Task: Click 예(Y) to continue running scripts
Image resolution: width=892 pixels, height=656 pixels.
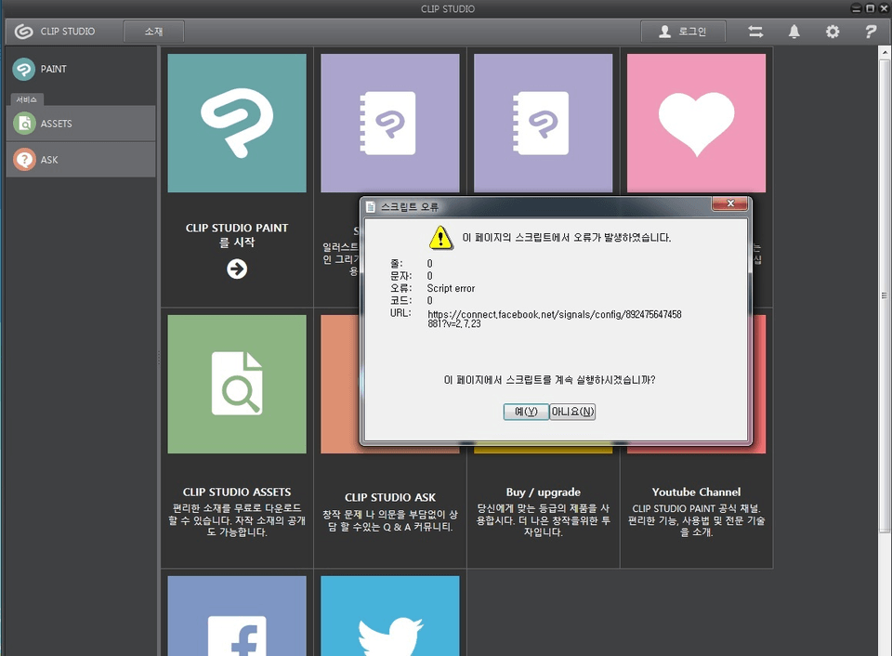Action: pyautogui.click(x=526, y=412)
